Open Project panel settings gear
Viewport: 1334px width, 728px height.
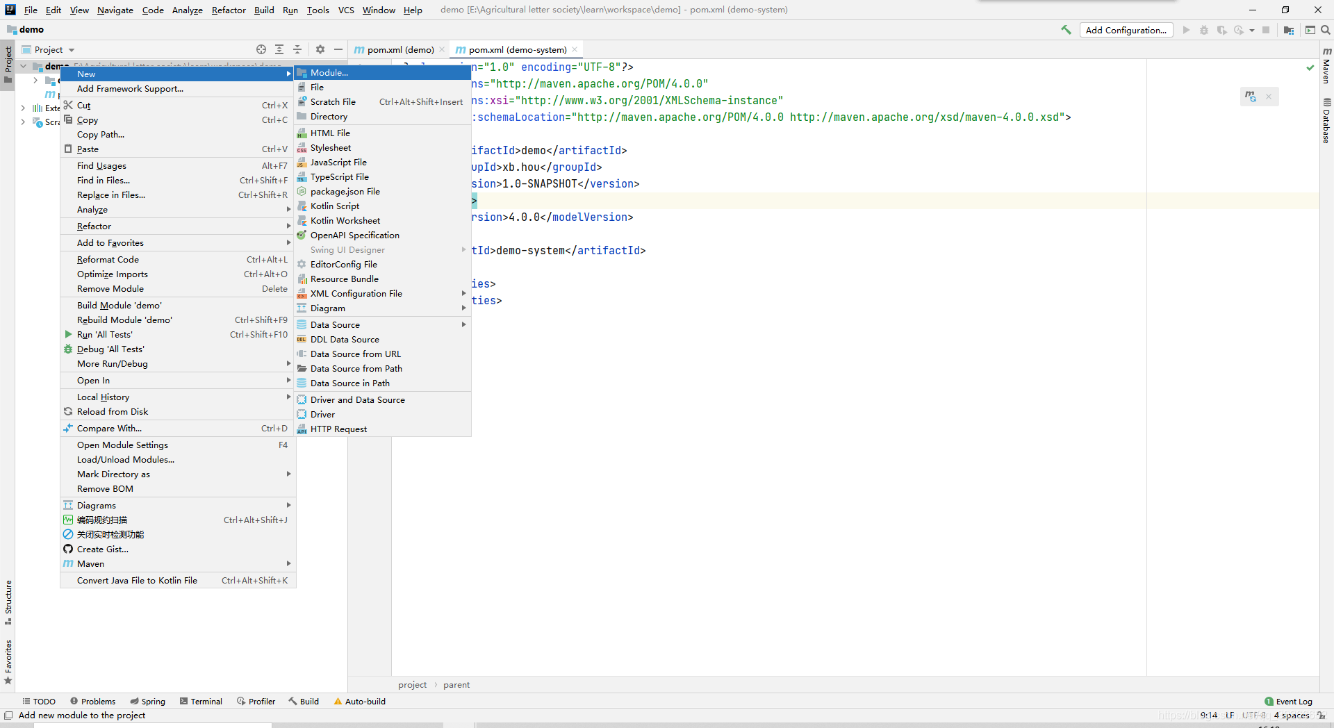[x=320, y=49]
